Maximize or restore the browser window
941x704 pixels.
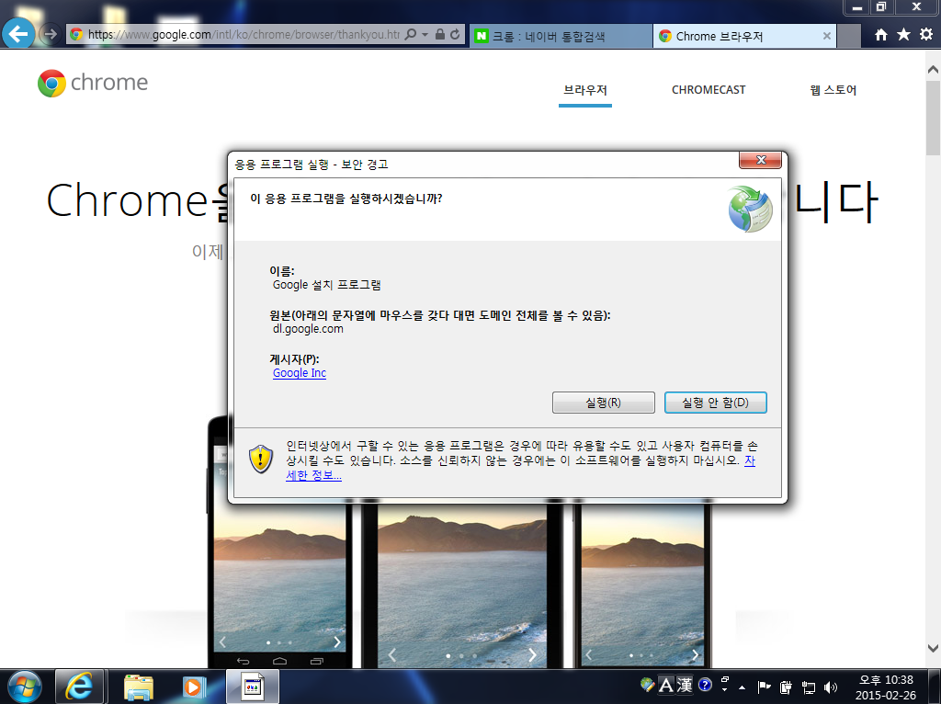881,6
